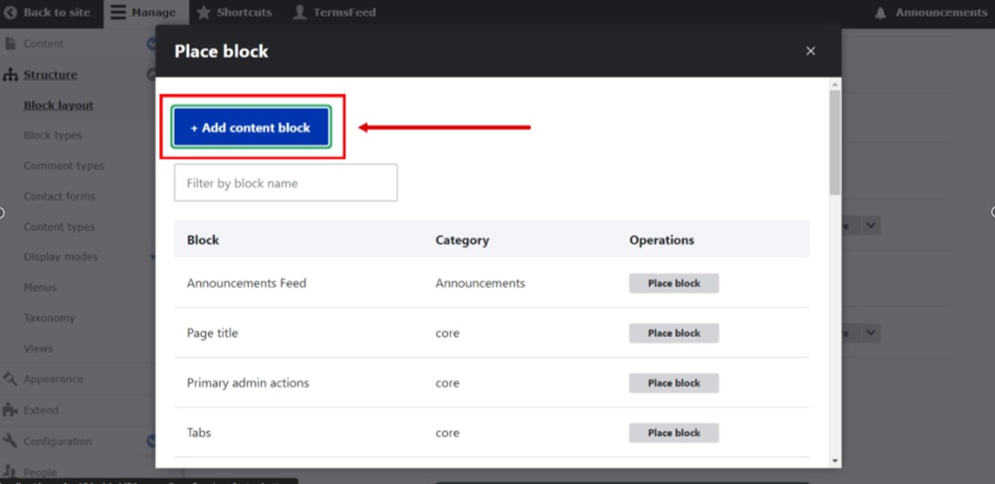The width and height of the screenshot is (995, 484).
Task: Open Structure in the sidebar
Action: click(50, 75)
